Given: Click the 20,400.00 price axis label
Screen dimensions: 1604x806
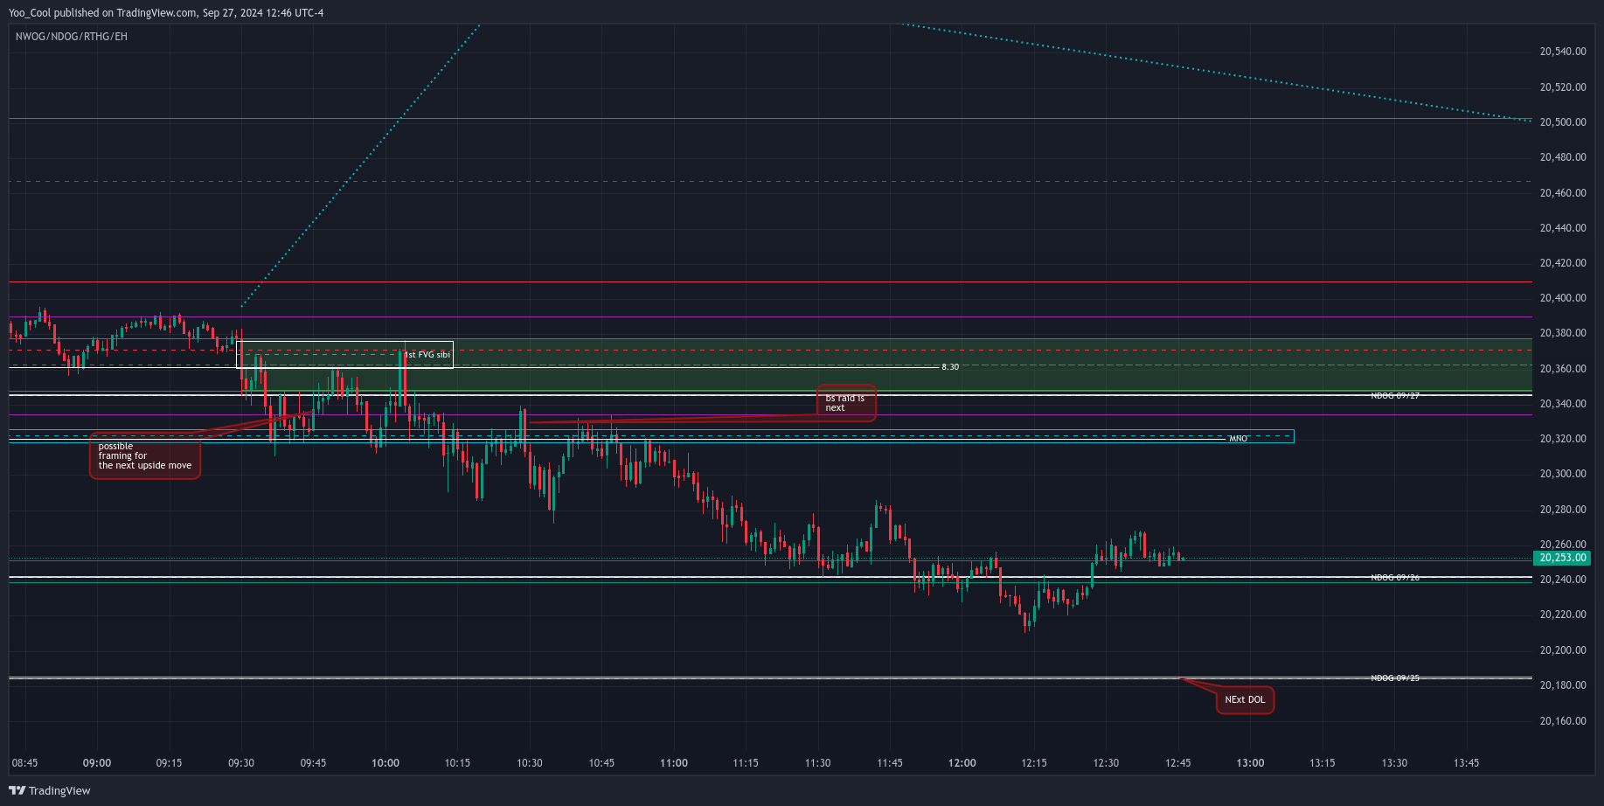Looking at the screenshot, I should [x=1562, y=298].
